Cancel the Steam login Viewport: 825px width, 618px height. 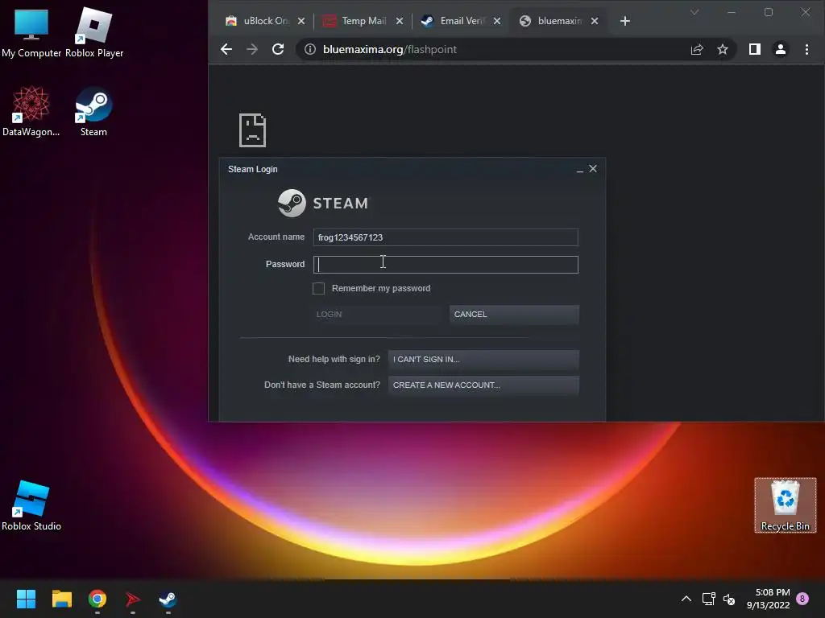514,315
